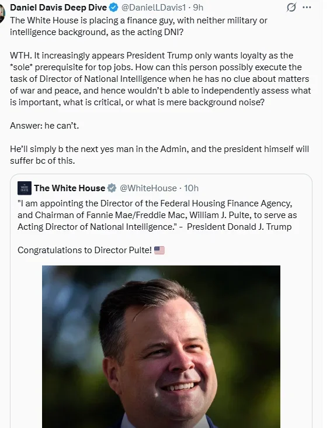The image size is (330, 428).
Task: Click the paragraph starting WTH. It increasingly appears
Action: click(x=161, y=79)
